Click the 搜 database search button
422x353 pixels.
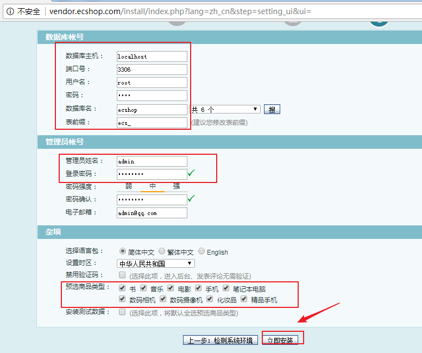pos(272,109)
